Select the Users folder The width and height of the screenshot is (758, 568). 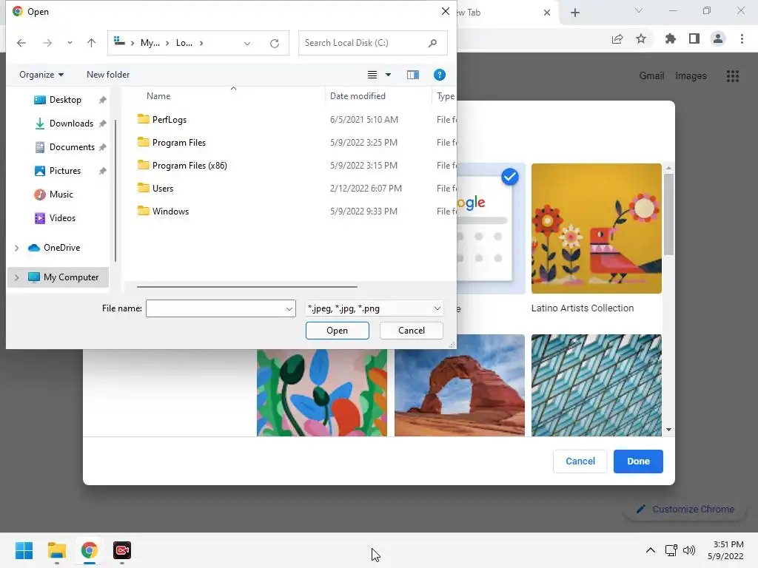click(162, 189)
